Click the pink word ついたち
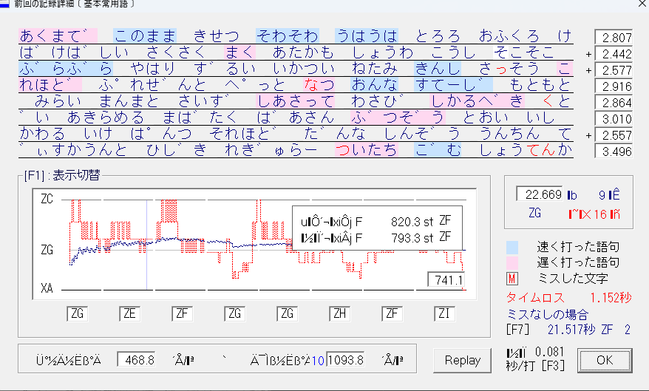This screenshot has width=649, height=391. [367, 150]
